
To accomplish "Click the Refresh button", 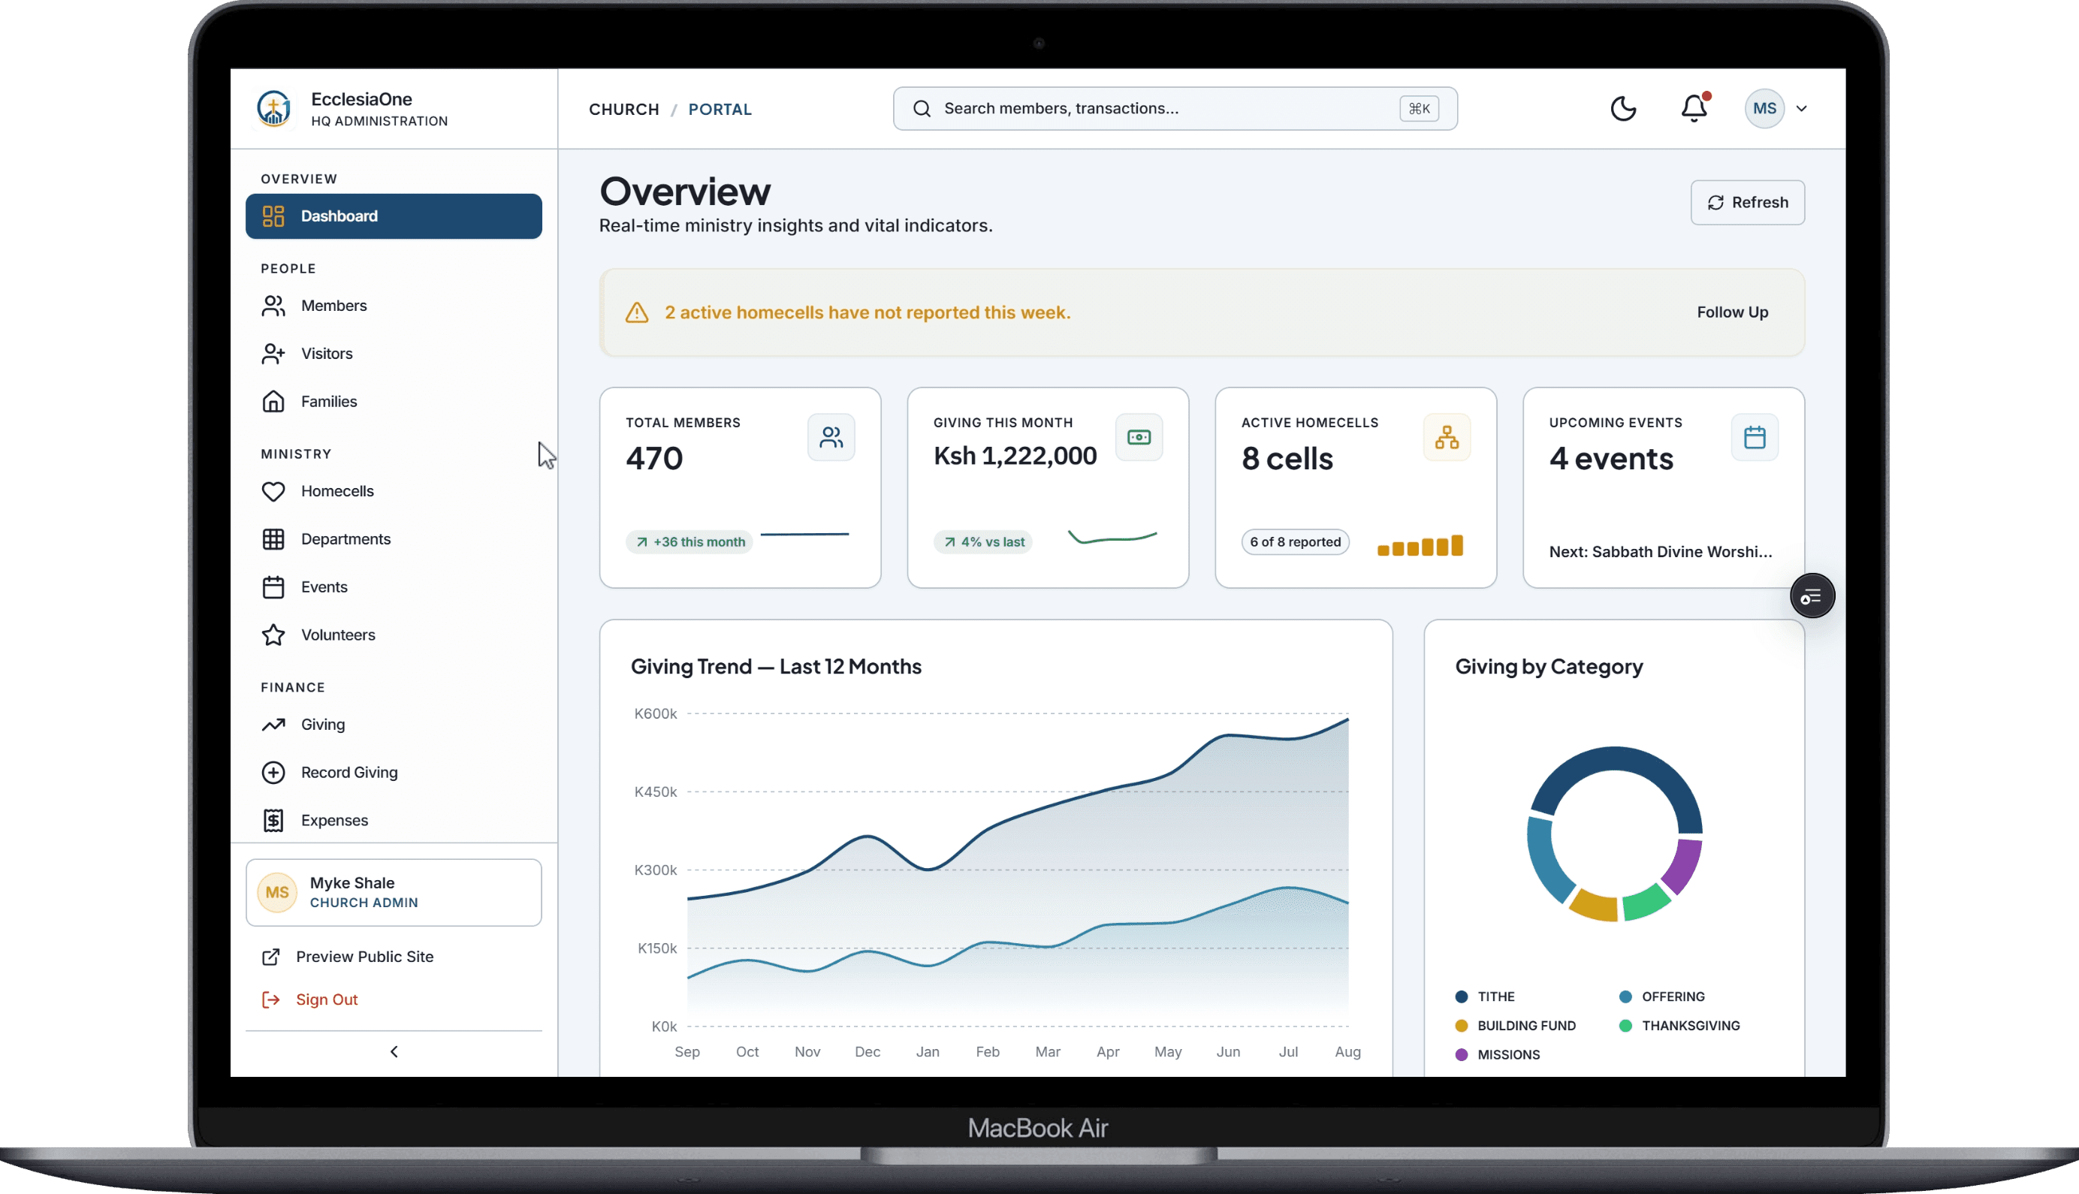I will [1747, 203].
